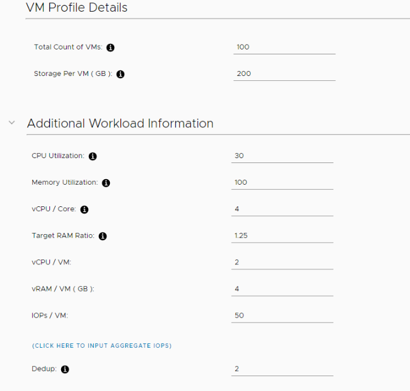Click the vCPU / Core info icon
The width and height of the screenshot is (410, 391).
[84, 209]
